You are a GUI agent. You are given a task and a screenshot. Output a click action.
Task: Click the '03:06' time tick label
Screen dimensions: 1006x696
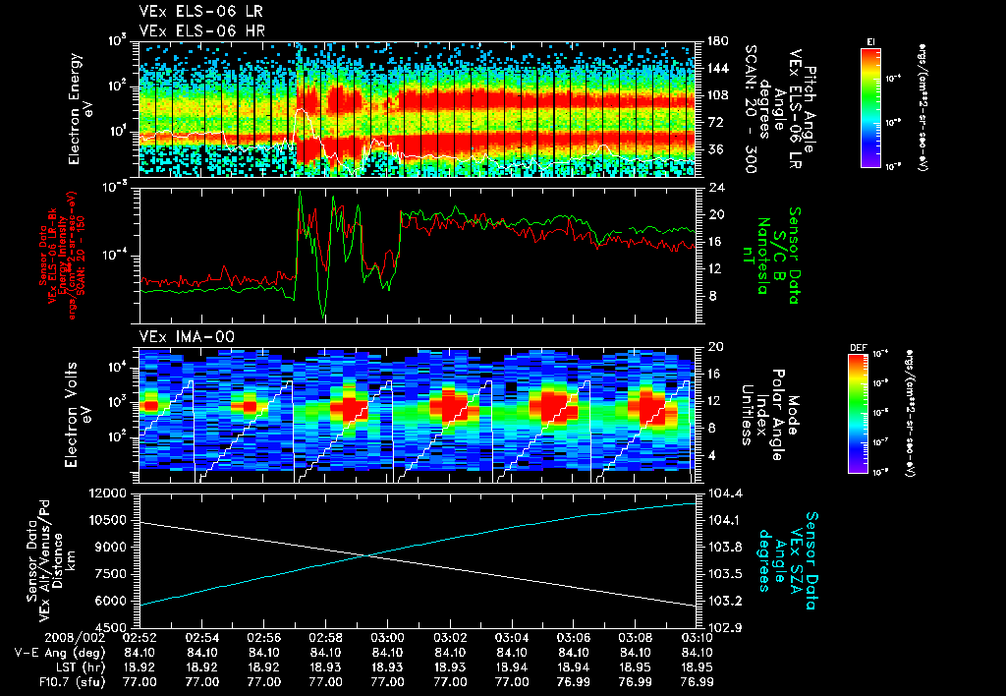(x=574, y=638)
